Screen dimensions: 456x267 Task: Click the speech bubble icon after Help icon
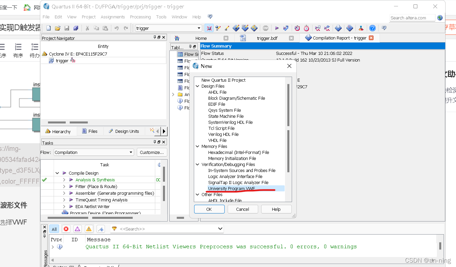tap(384, 28)
